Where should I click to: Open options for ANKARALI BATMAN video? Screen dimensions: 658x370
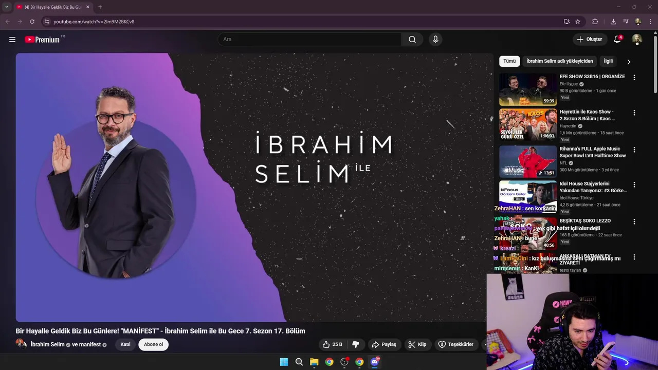click(634, 257)
